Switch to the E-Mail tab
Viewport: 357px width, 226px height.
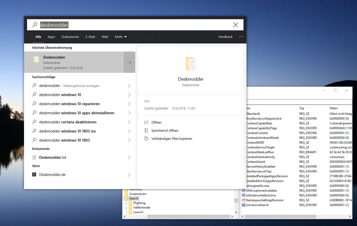pyautogui.click(x=90, y=37)
